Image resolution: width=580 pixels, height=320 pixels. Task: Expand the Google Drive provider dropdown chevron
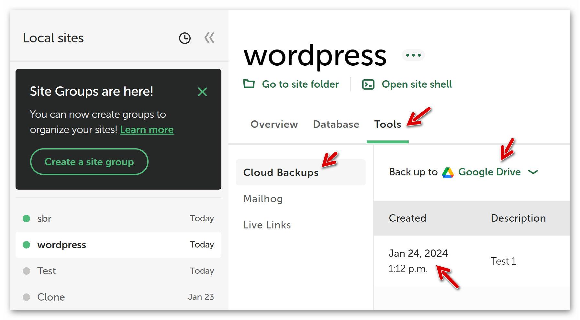533,172
